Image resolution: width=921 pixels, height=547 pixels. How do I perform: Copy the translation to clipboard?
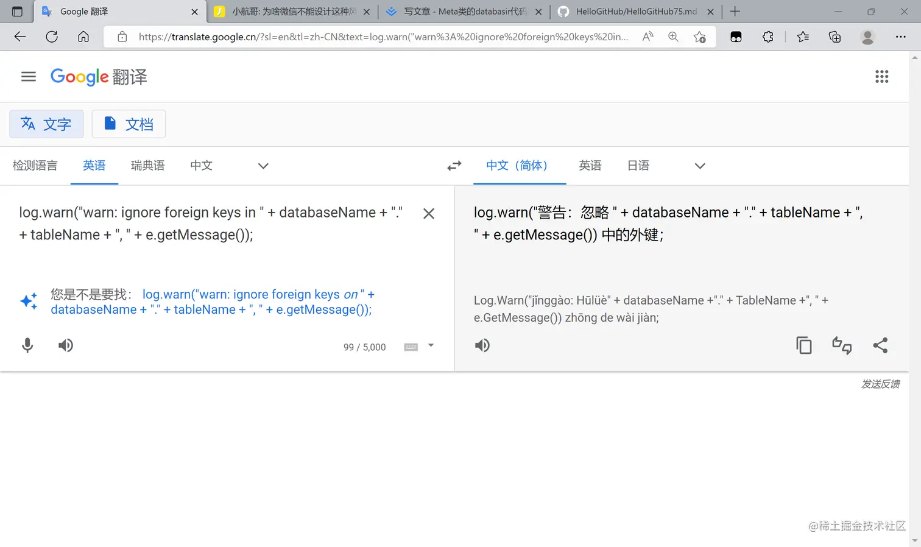804,345
